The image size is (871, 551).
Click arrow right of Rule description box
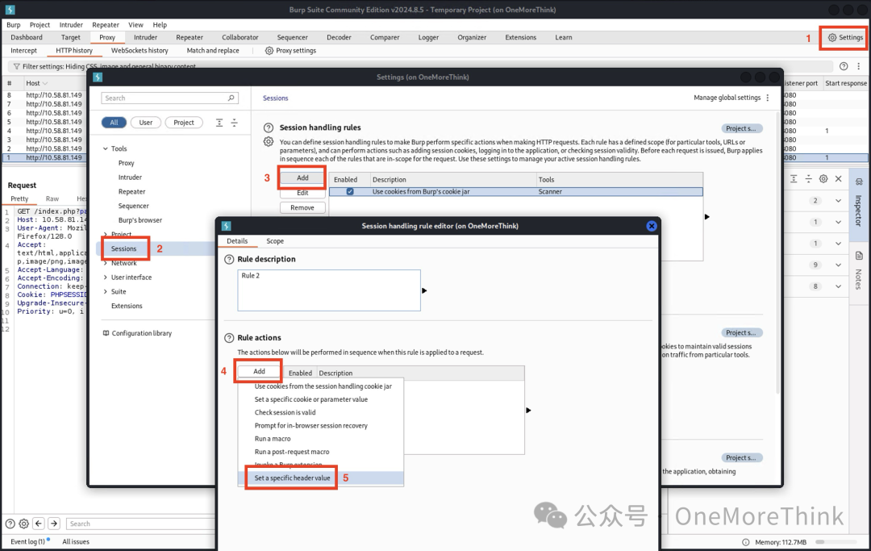click(x=424, y=290)
